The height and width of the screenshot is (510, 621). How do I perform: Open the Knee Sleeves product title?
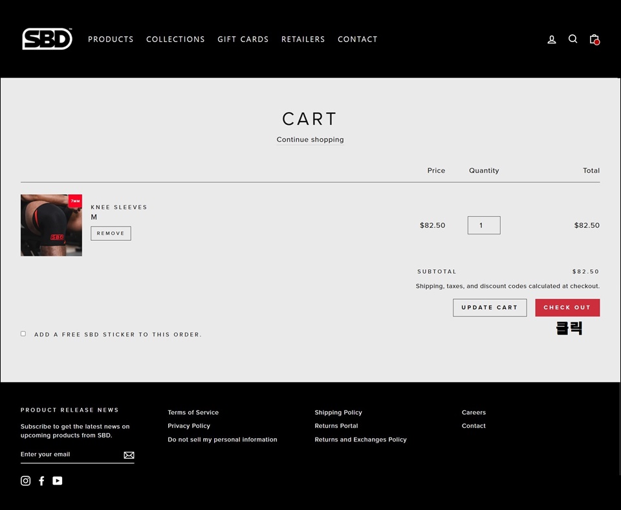click(x=119, y=207)
